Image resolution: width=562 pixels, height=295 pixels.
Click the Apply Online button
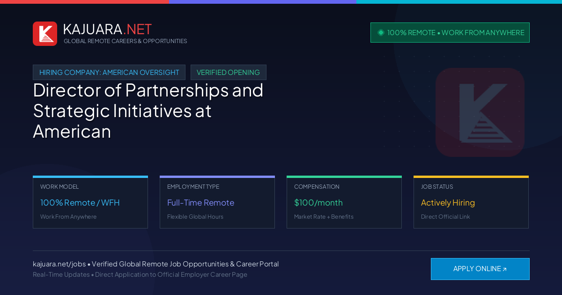coord(480,269)
